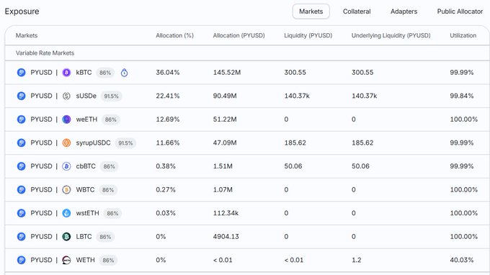Click the LBTC collateral token icon
Viewport: 490px width, 275px height.
coord(66,237)
